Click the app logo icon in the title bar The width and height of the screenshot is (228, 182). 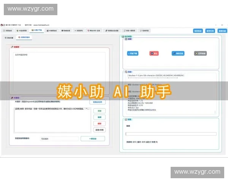(2, 25)
